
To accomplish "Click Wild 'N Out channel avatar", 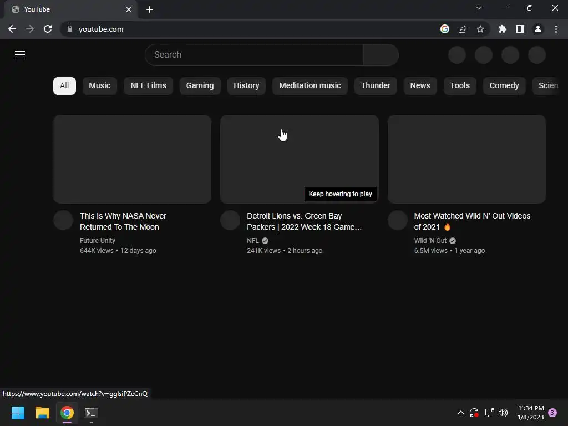I will point(398,220).
